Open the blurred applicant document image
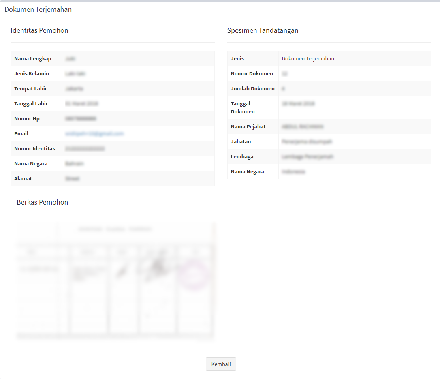 point(115,281)
